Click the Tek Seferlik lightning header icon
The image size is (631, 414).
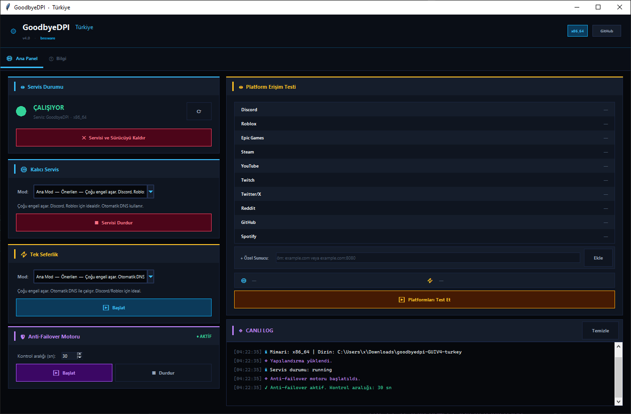coord(24,254)
